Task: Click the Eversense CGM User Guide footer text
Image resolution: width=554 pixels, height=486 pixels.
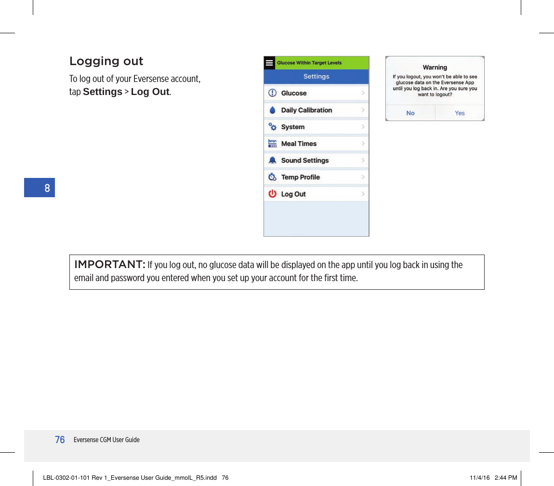Action: 106,440
